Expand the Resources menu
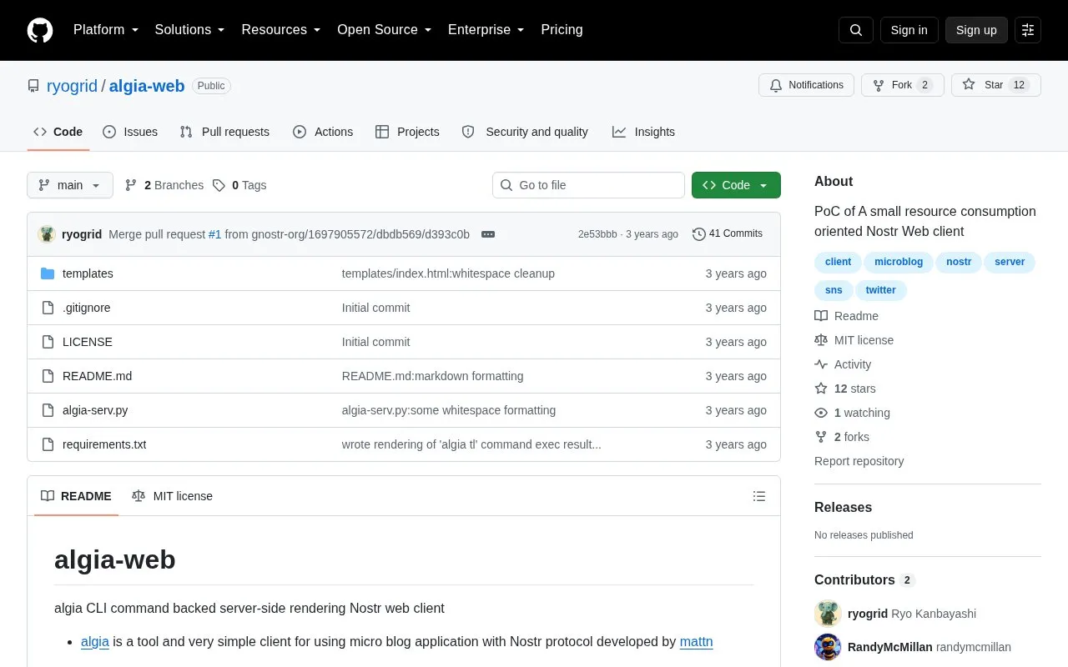The image size is (1068, 667). pos(281,30)
